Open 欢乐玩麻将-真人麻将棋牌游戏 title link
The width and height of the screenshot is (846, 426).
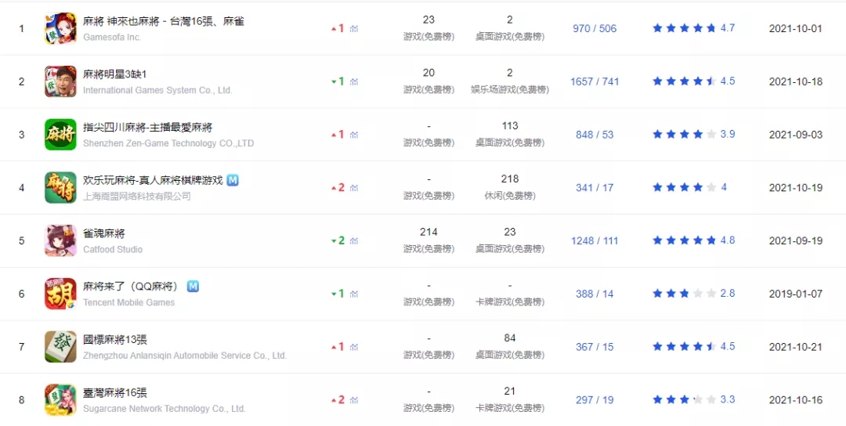pos(153,180)
